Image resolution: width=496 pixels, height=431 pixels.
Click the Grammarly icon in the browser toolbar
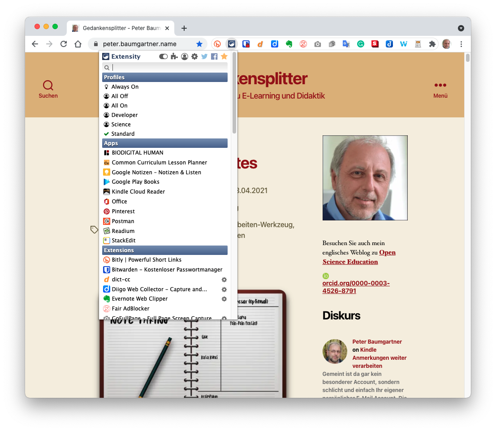361,44
